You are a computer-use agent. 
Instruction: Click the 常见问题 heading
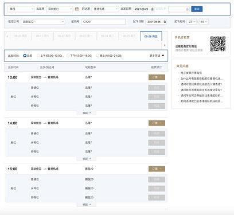click(182, 66)
